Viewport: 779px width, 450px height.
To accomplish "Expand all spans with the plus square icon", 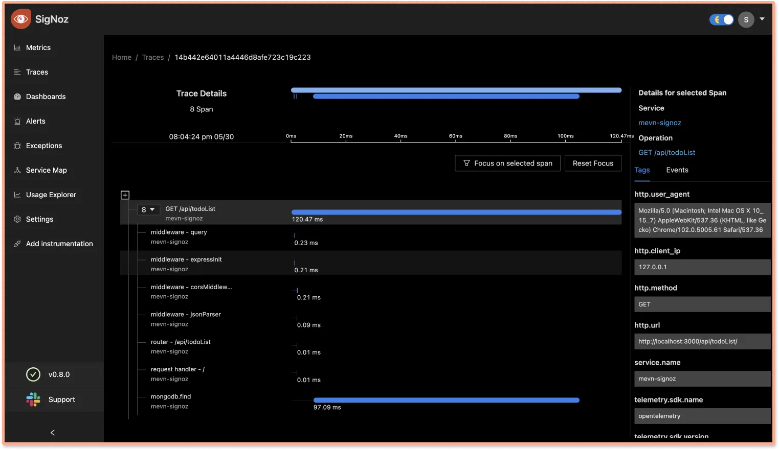I will [125, 195].
